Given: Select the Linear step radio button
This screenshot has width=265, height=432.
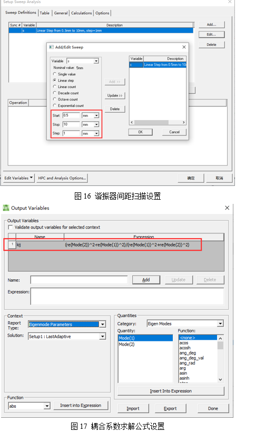Looking at the screenshot, I should [55, 81].
